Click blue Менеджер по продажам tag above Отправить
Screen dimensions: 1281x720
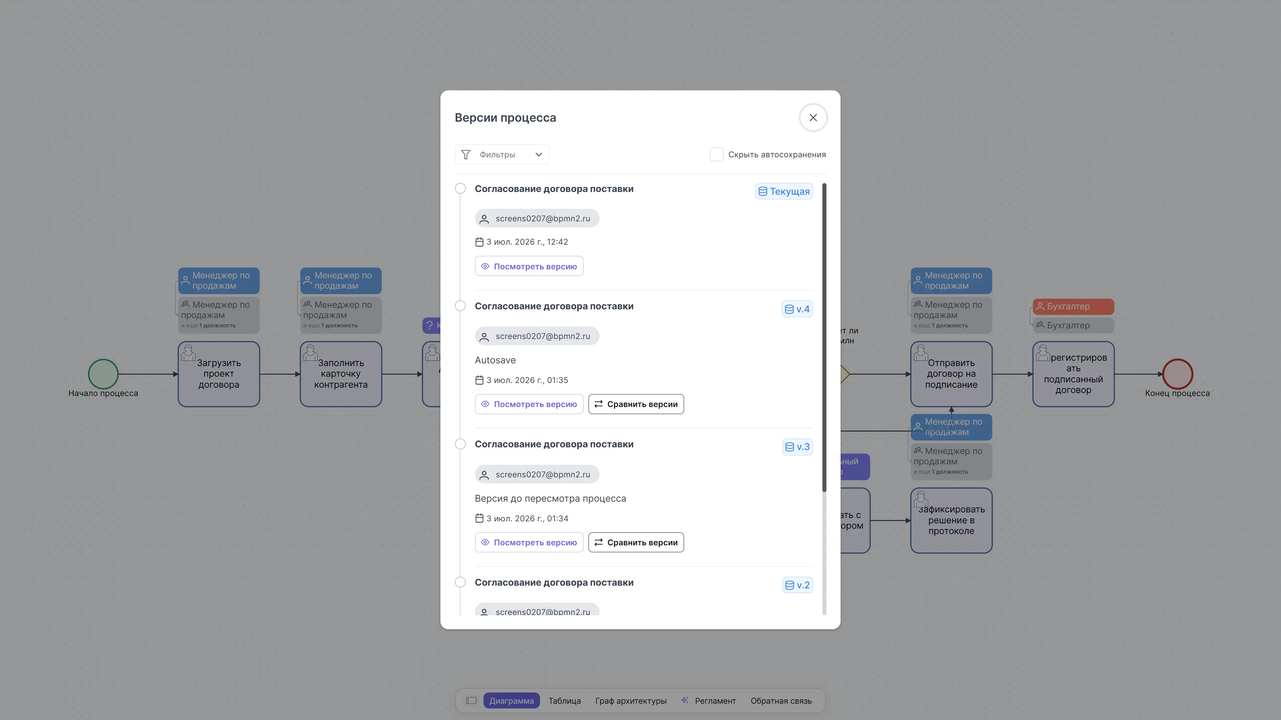951,281
